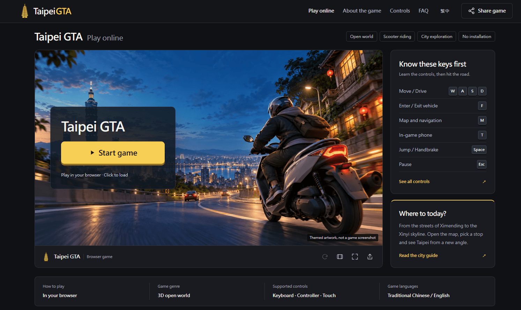Click 'Pause' control label
Viewport: 521px width, 310px height.
[405, 164]
